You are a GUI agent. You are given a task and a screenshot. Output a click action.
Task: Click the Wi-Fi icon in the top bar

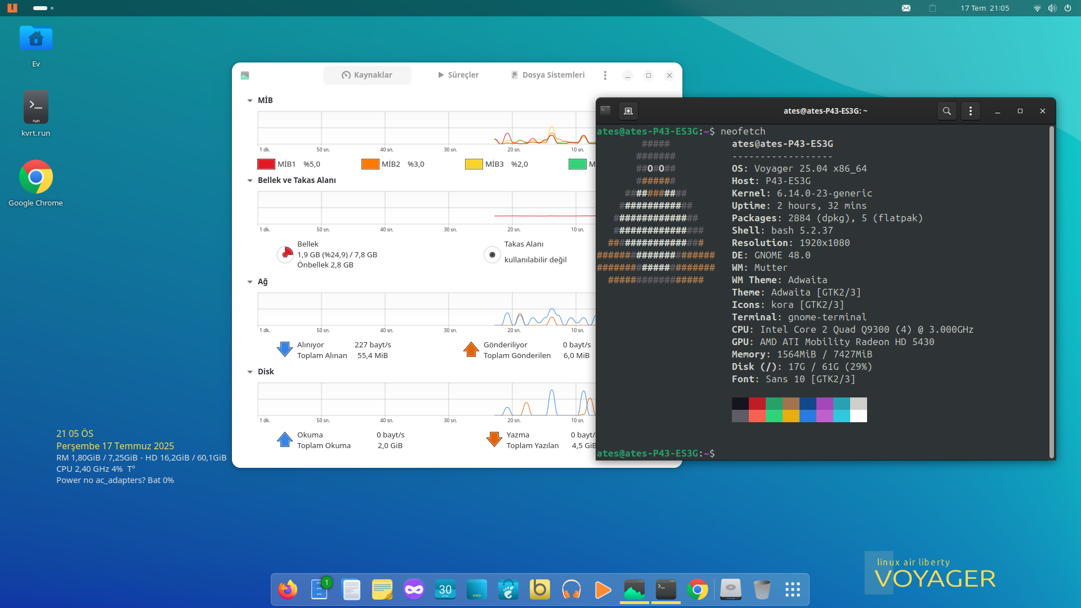coord(1037,8)
